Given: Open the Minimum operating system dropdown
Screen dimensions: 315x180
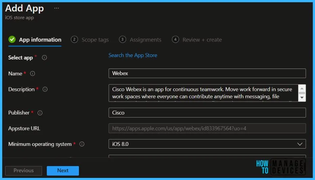Looking at the screenshot, I should tap(207, 144).
